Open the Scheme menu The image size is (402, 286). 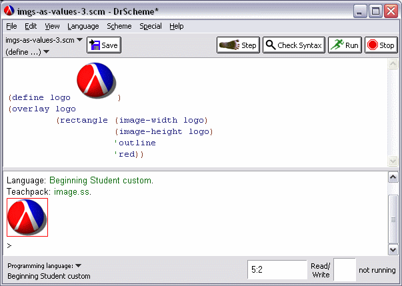pyautogui.click(x=119, y=26)
